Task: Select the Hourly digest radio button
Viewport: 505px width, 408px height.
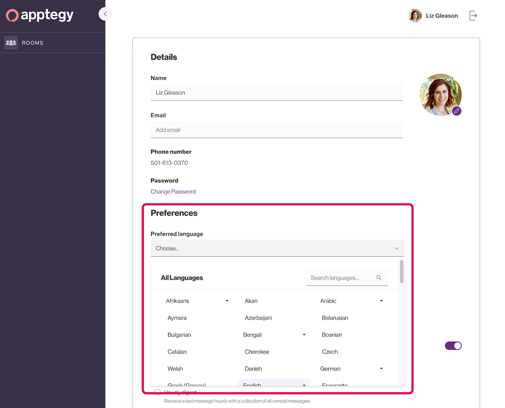Action: 157,392
